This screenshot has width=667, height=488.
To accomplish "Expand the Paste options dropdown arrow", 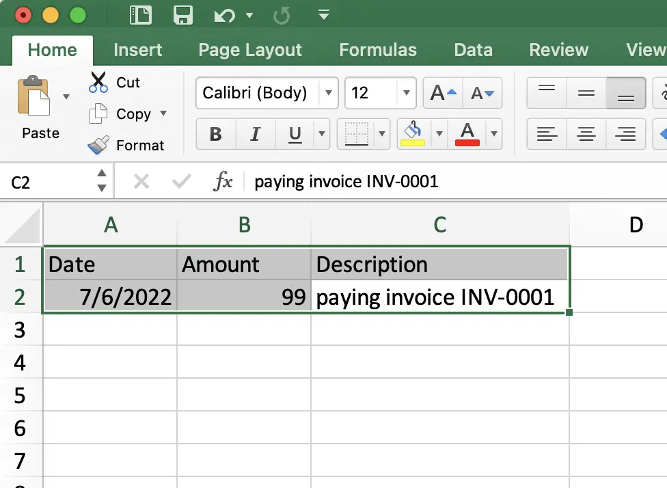I will (x=66, y=96).
